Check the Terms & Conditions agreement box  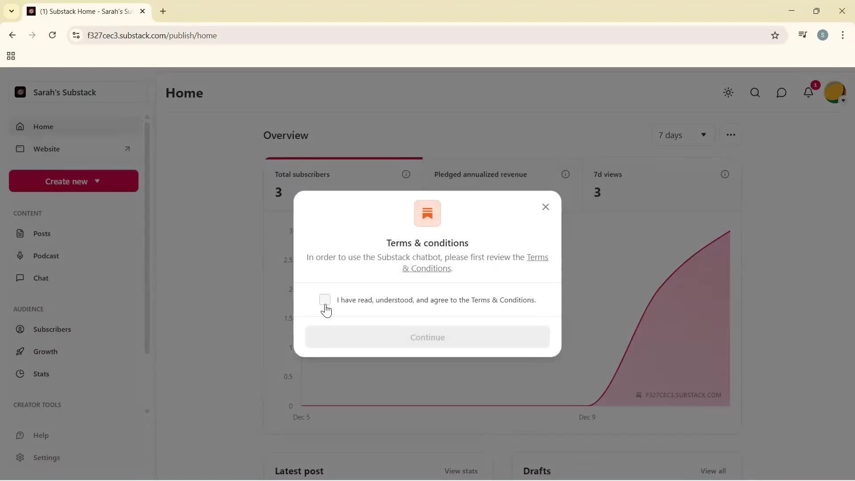pyautogui.click(x=325, y=300)
